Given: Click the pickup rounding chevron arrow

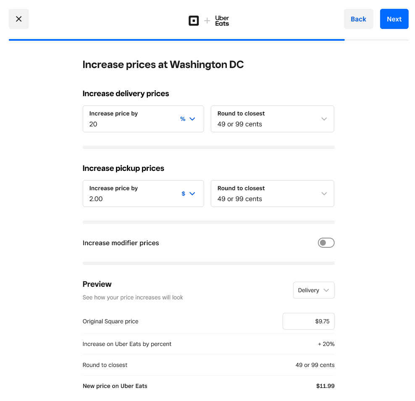Looking at the screenshot, I should tap(324, 194).
